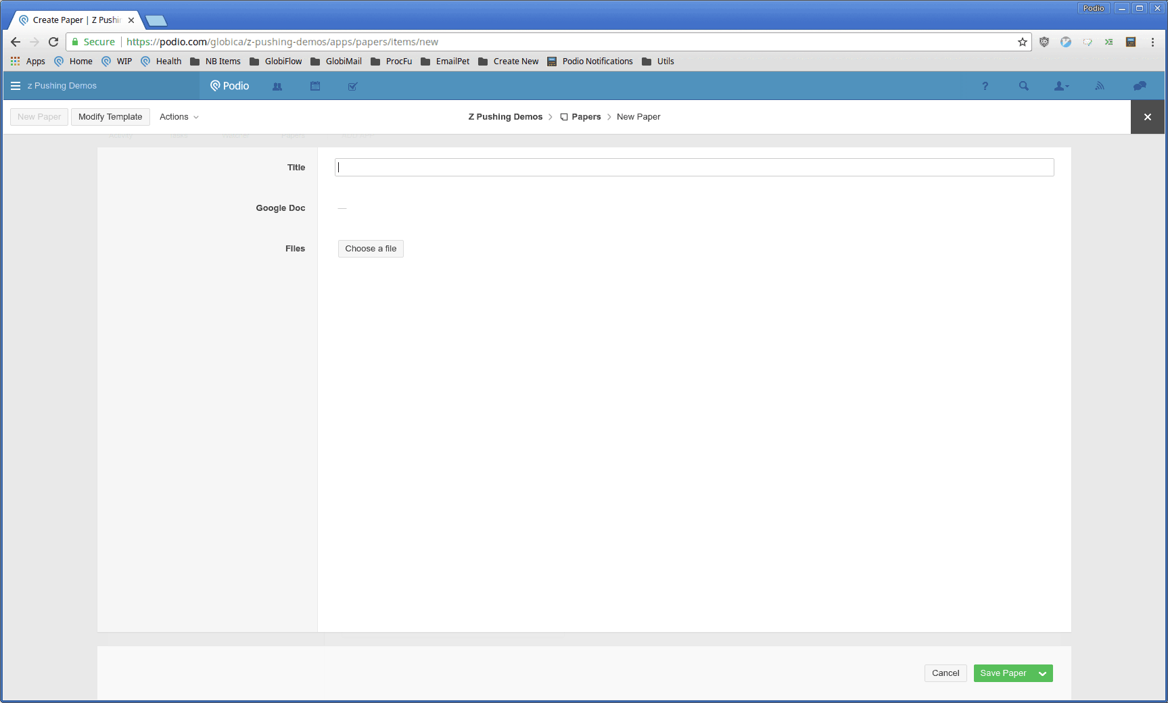Bookmark this page with star icon
Screen dimensions: 1168x703
pos(1022,42)
